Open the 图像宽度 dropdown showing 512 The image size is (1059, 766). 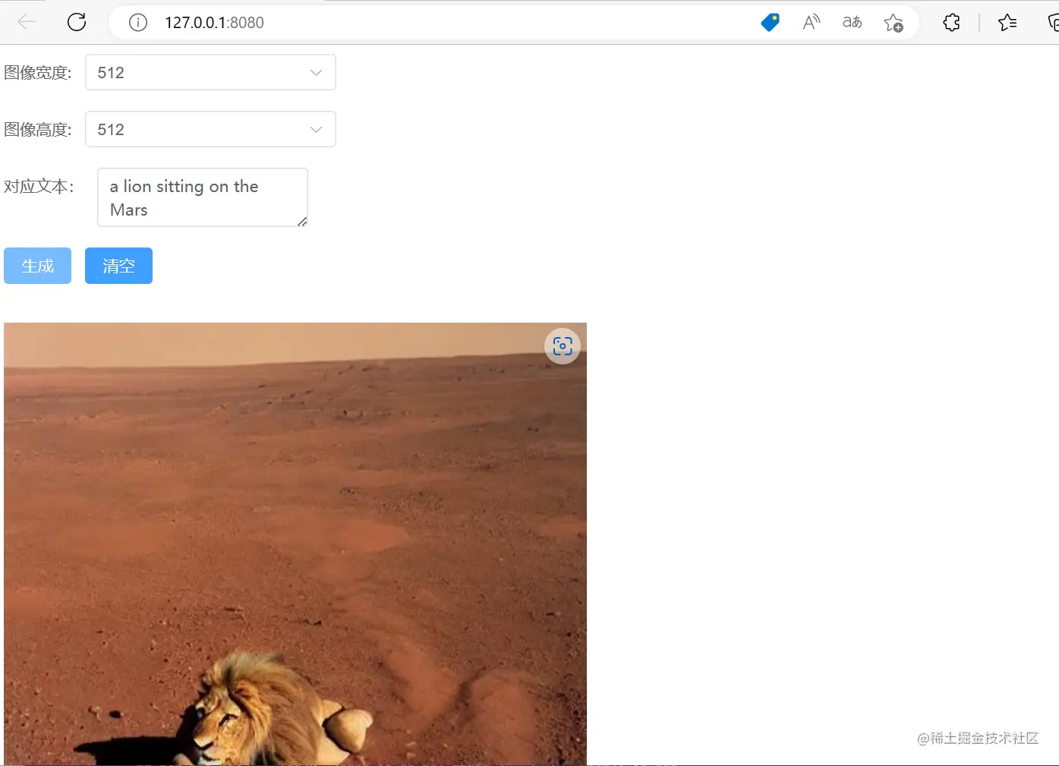pyautogui.click(x=210, y=72)
